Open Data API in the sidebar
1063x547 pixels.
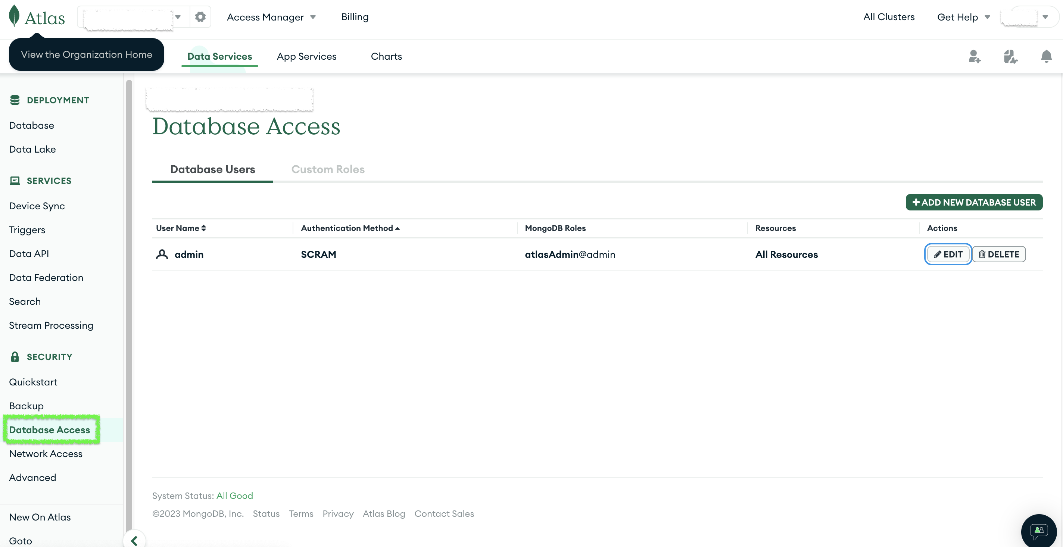coord(29,254)
